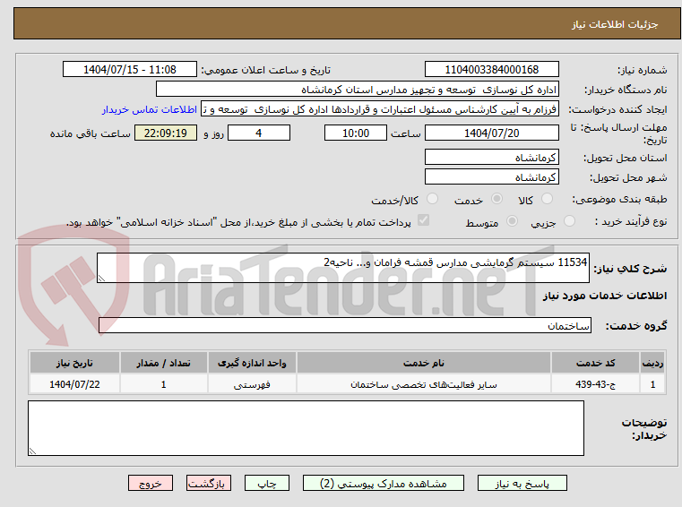This screenshot has height=507, width=682.
Task: Click the deadline date field 1404/07/20
Action: pos(491,133)
